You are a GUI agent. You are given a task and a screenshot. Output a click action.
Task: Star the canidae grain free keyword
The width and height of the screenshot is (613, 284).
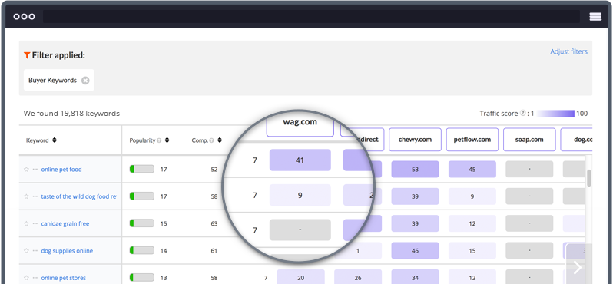[27, 223]
